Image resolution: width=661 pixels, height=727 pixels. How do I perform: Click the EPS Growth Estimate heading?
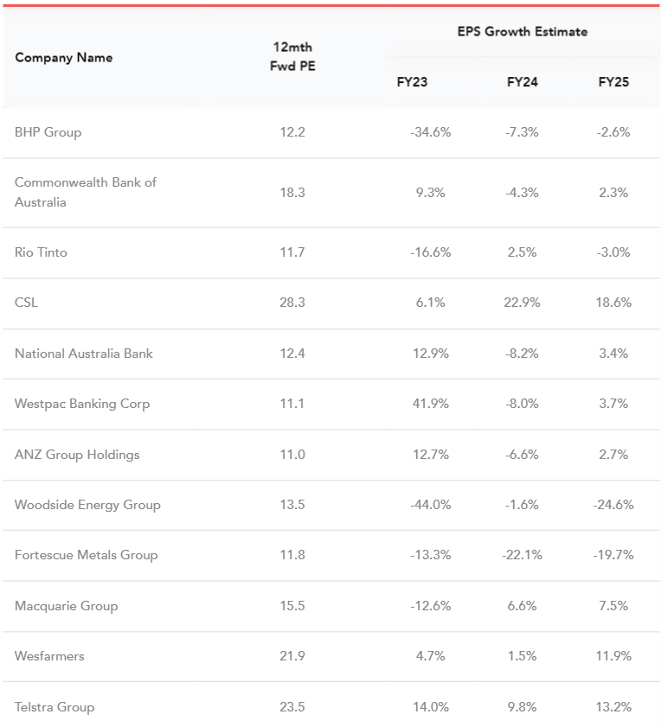click(x=522, y=32)
